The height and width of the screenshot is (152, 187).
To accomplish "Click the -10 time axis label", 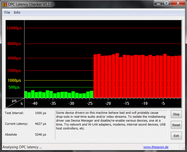I will (145, 103).
